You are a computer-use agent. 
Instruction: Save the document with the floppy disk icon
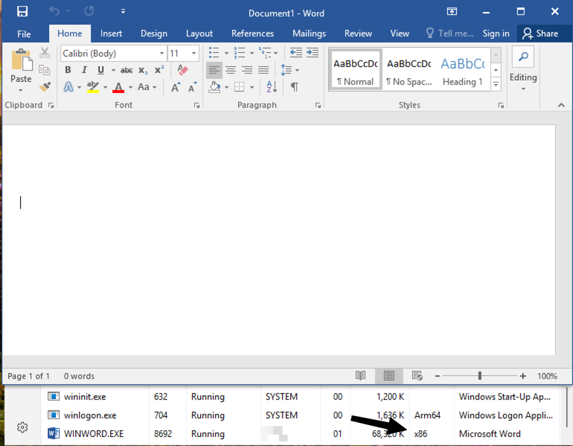coord(22,11)
